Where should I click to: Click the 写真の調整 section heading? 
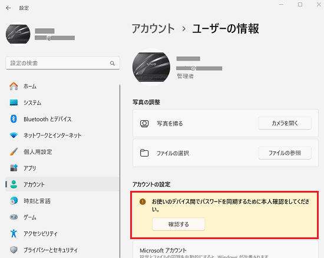coord(146,102)
